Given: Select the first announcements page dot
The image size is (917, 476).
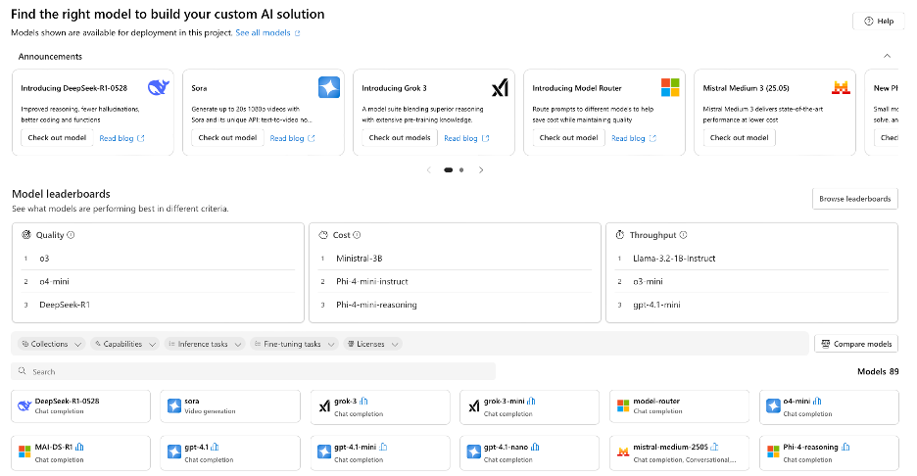Looking at the screenshot, I should [448, 170].
